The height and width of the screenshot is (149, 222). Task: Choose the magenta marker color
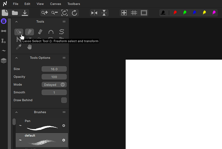(214, 13)
